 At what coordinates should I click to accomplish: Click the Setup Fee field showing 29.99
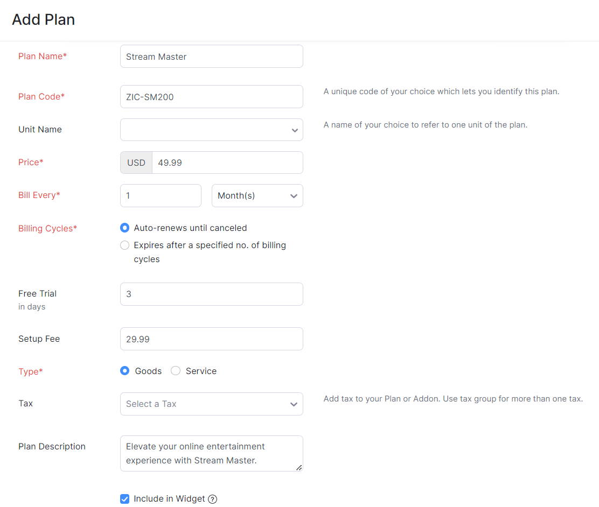pyautogui.click(x=211, y=339)
